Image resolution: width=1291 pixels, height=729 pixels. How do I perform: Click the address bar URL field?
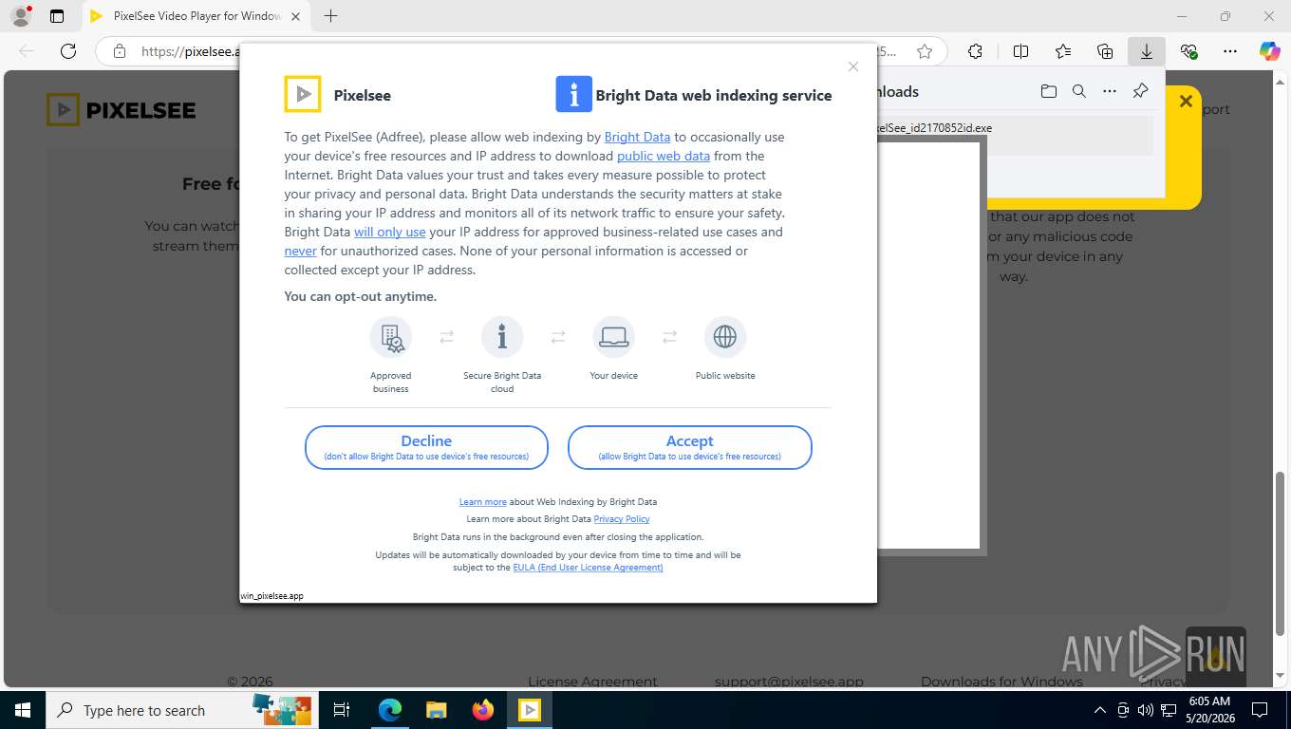[x=521, y=51]
